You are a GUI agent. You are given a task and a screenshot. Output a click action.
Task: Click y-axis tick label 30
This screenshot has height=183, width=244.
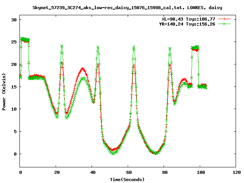[x=14, y=20]
